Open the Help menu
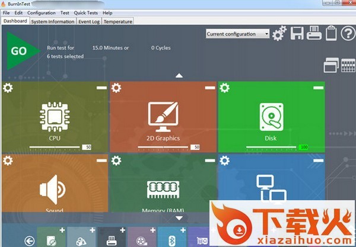 107,13
